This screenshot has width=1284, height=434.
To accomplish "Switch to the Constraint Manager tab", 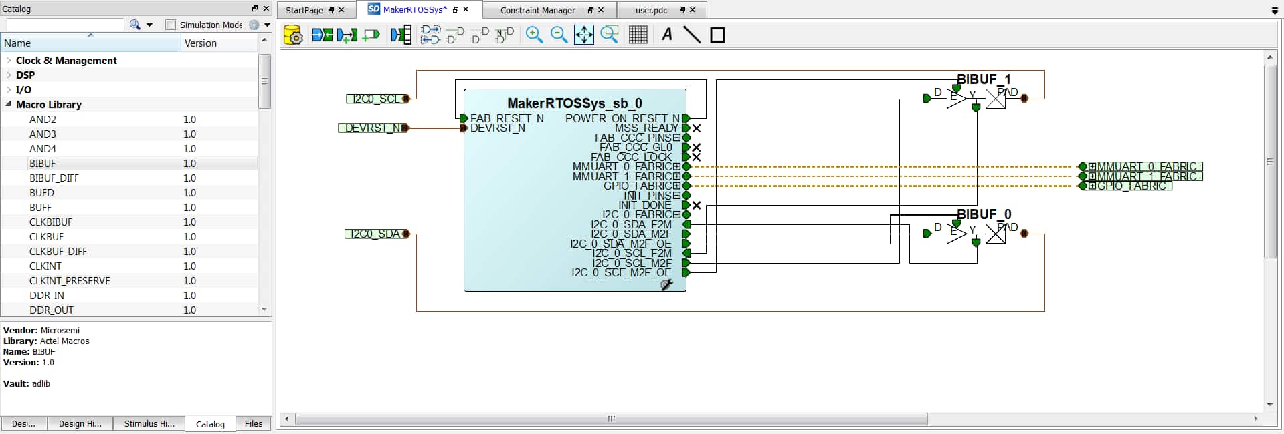I will point(537,10).
